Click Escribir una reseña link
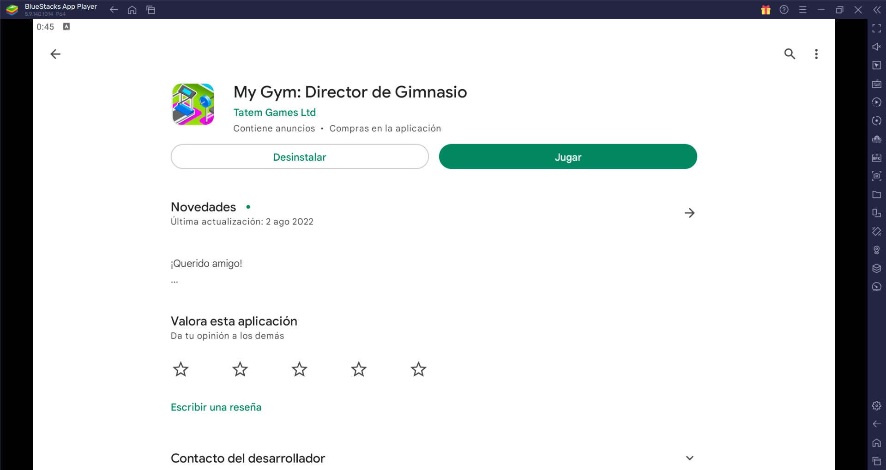 pyautogui.click(x=216, y=407)
